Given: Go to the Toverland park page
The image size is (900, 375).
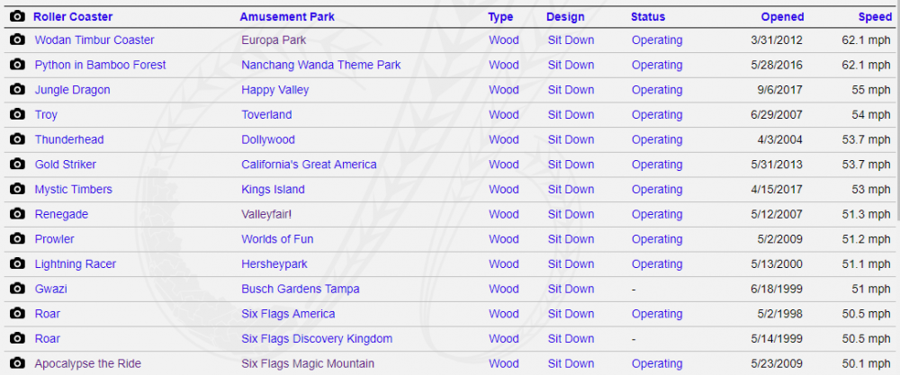Looking at the screenshot, I should point(266,115).
